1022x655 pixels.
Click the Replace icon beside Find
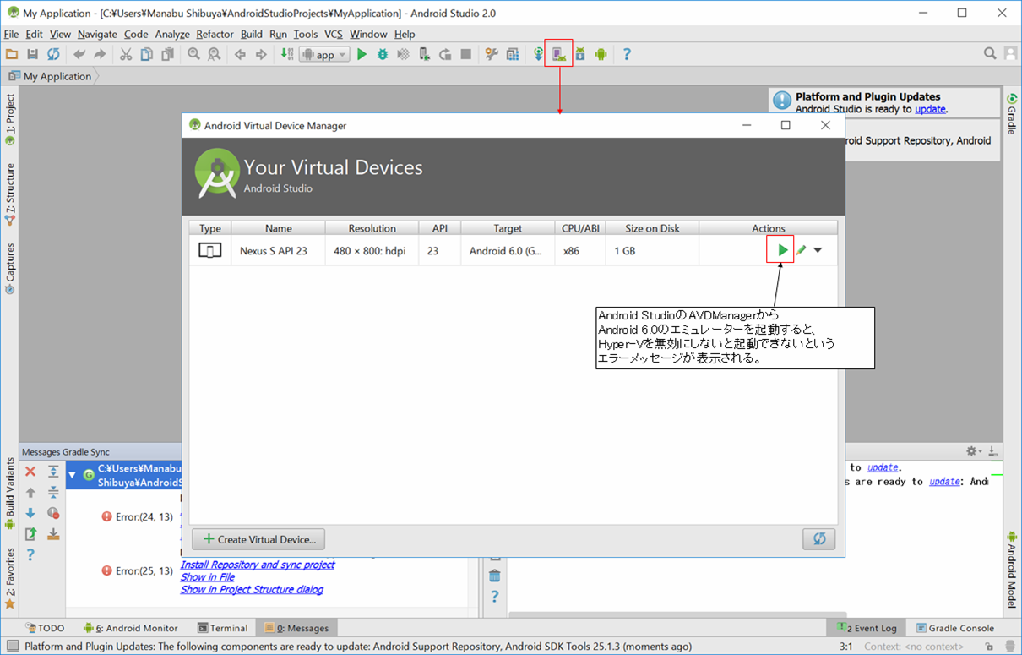point(215,54)
